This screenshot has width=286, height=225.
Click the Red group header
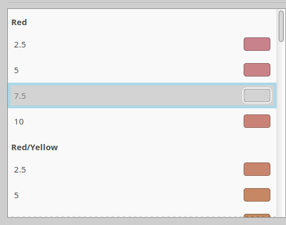(19, 22)
